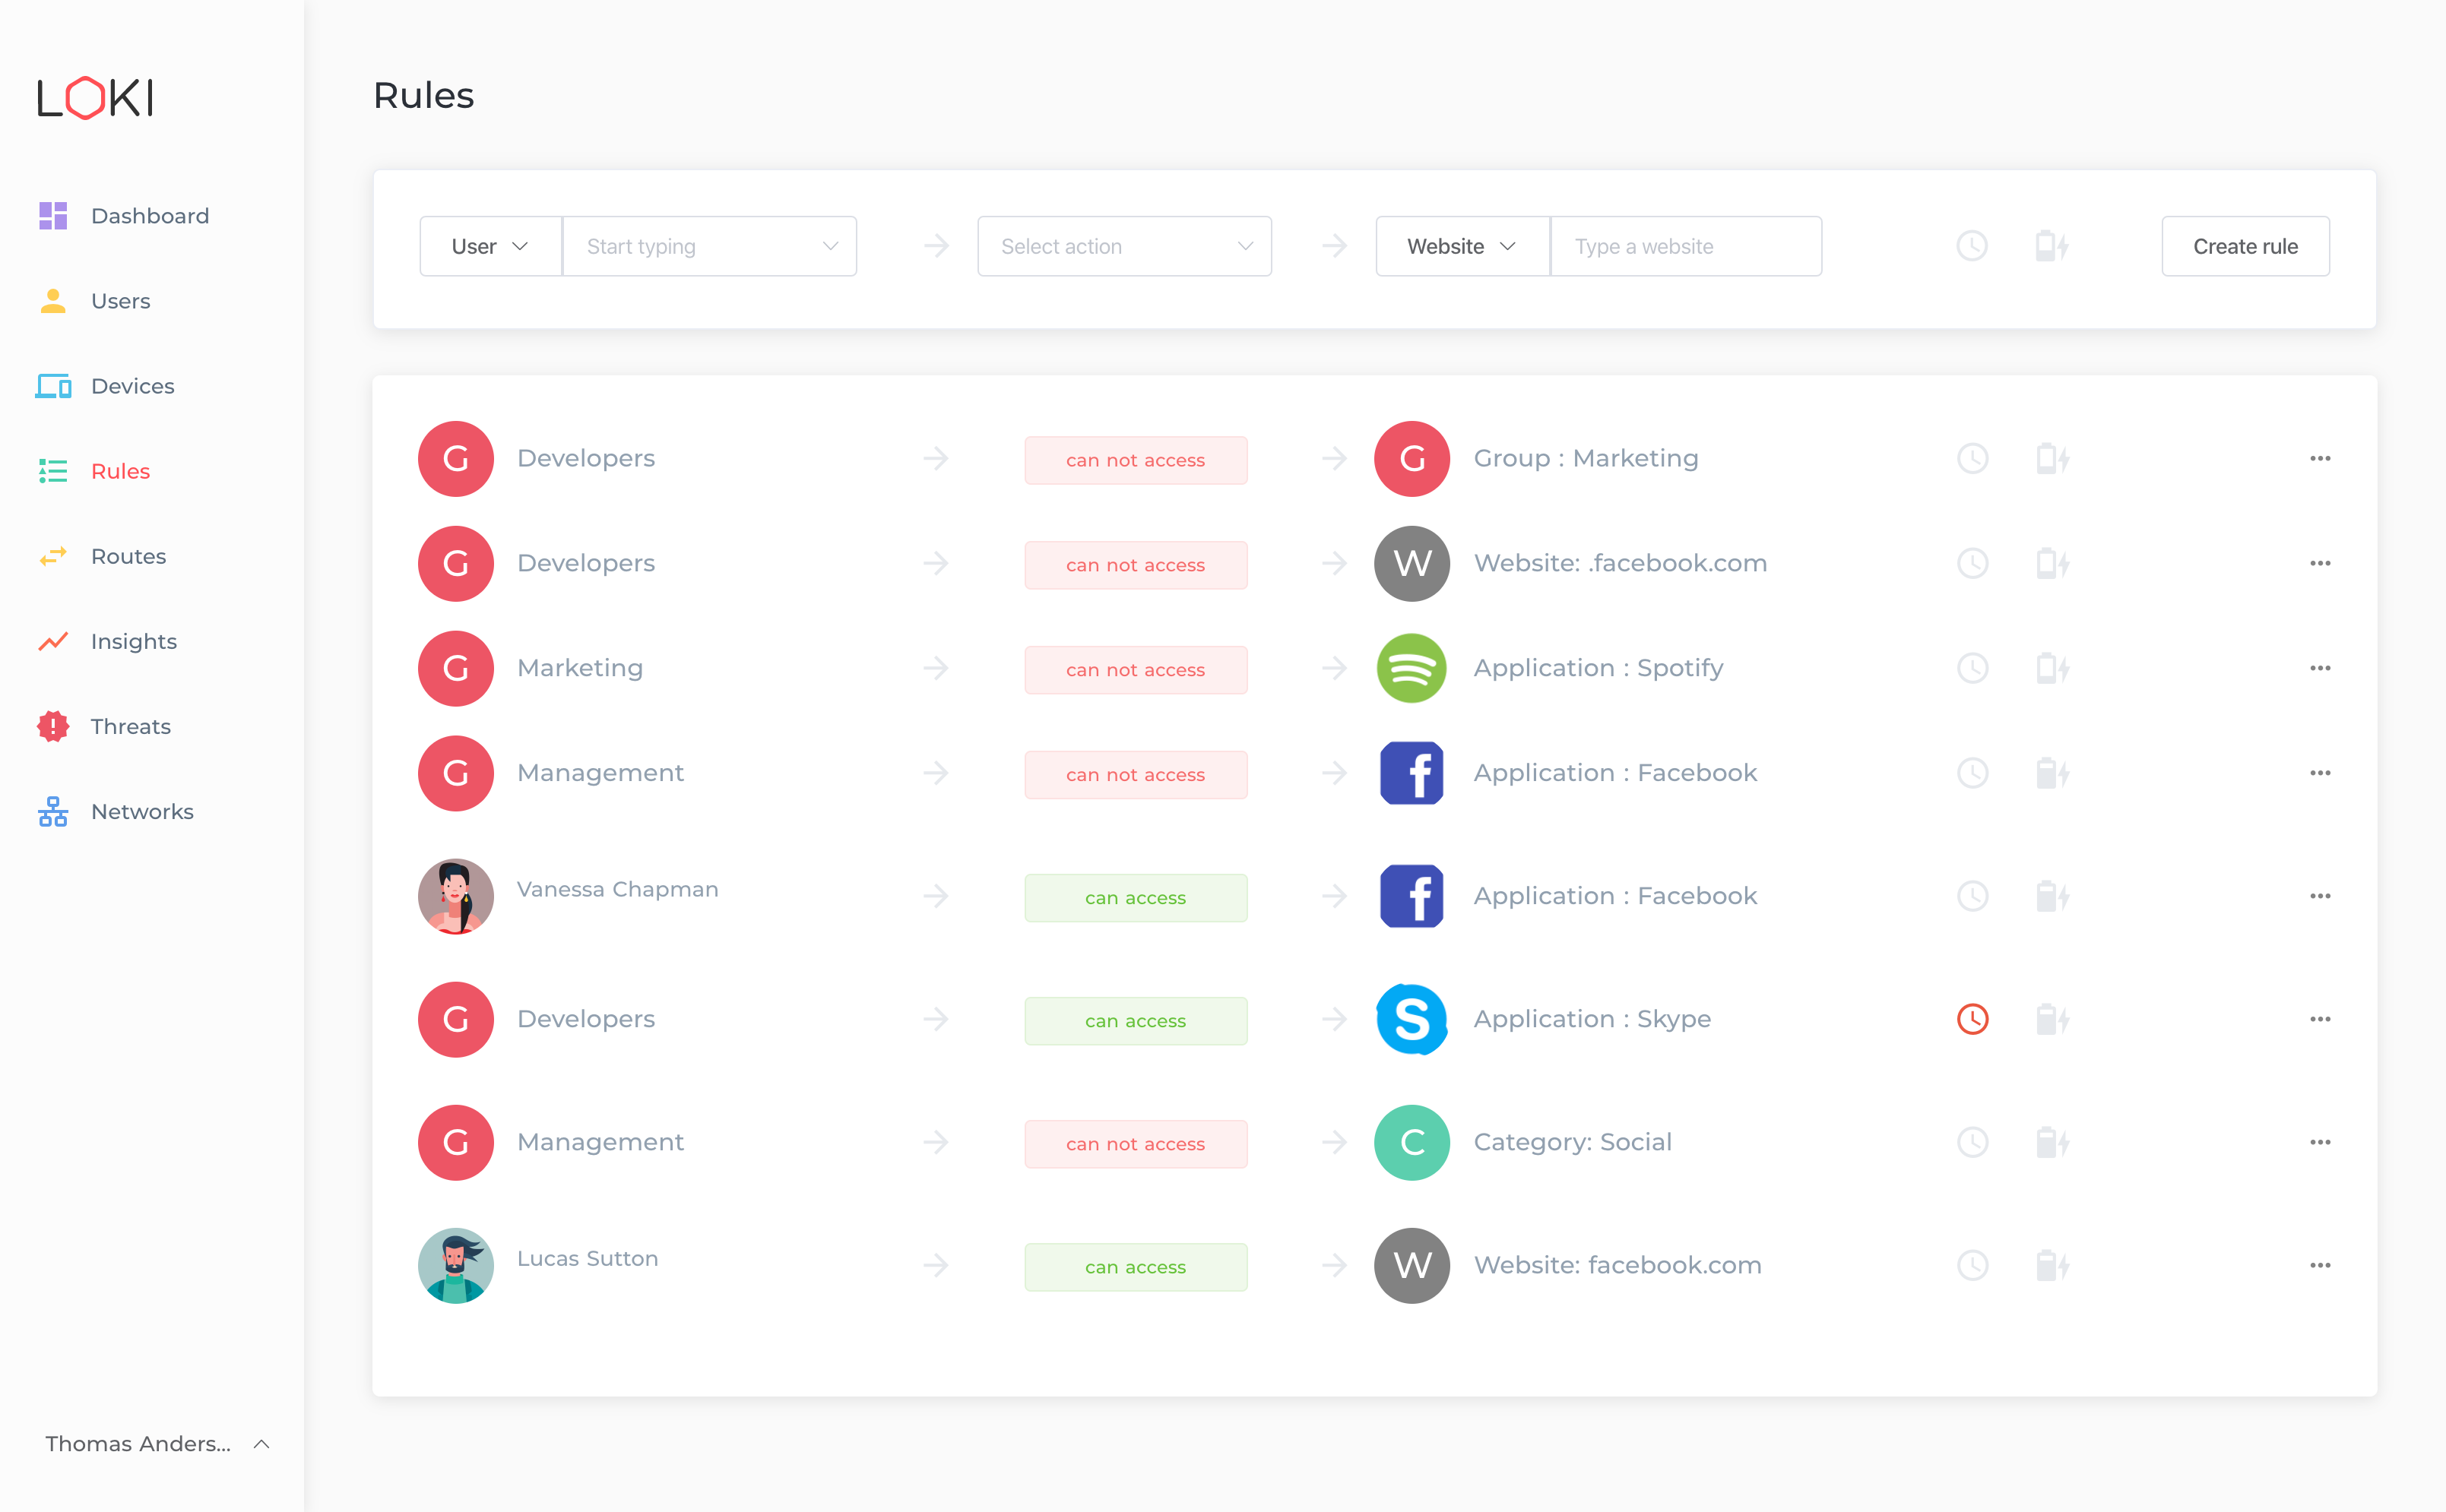The image size is (2446, 1512).
Task: Toggle battery icon in rule creation bar
Action: tap(2052, 246)
